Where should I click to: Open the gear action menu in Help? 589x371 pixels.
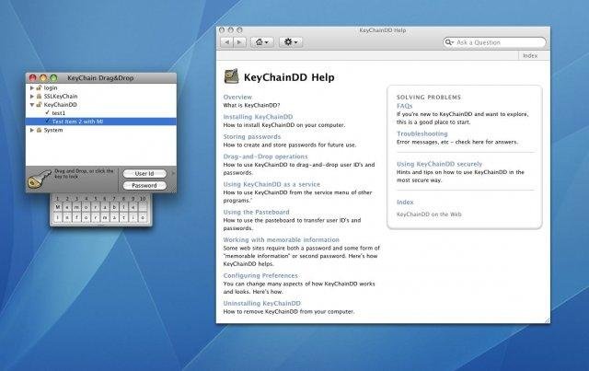click(291, 42)
